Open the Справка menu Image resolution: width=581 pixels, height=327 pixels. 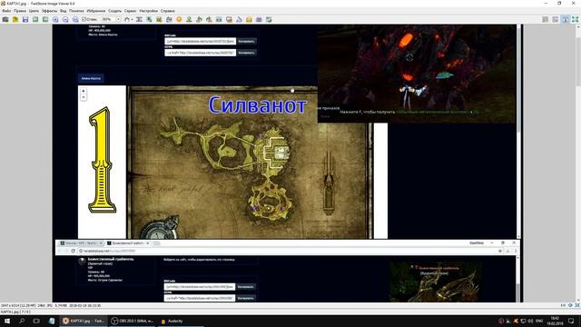[167, 11]
